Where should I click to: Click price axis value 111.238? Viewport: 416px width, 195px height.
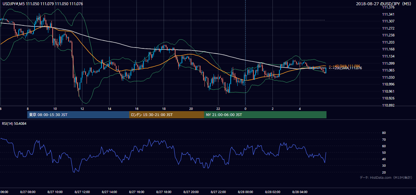click(x=389, y=35)
